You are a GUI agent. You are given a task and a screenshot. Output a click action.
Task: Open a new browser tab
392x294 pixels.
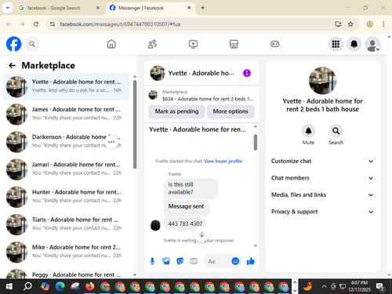coord(202,8)
